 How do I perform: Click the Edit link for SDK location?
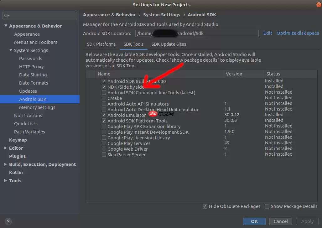pos(267,33)
